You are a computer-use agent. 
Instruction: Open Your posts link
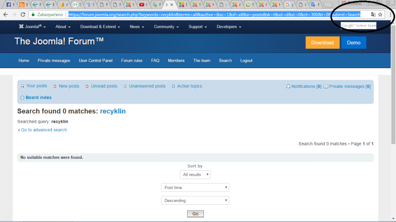(37, 86)
